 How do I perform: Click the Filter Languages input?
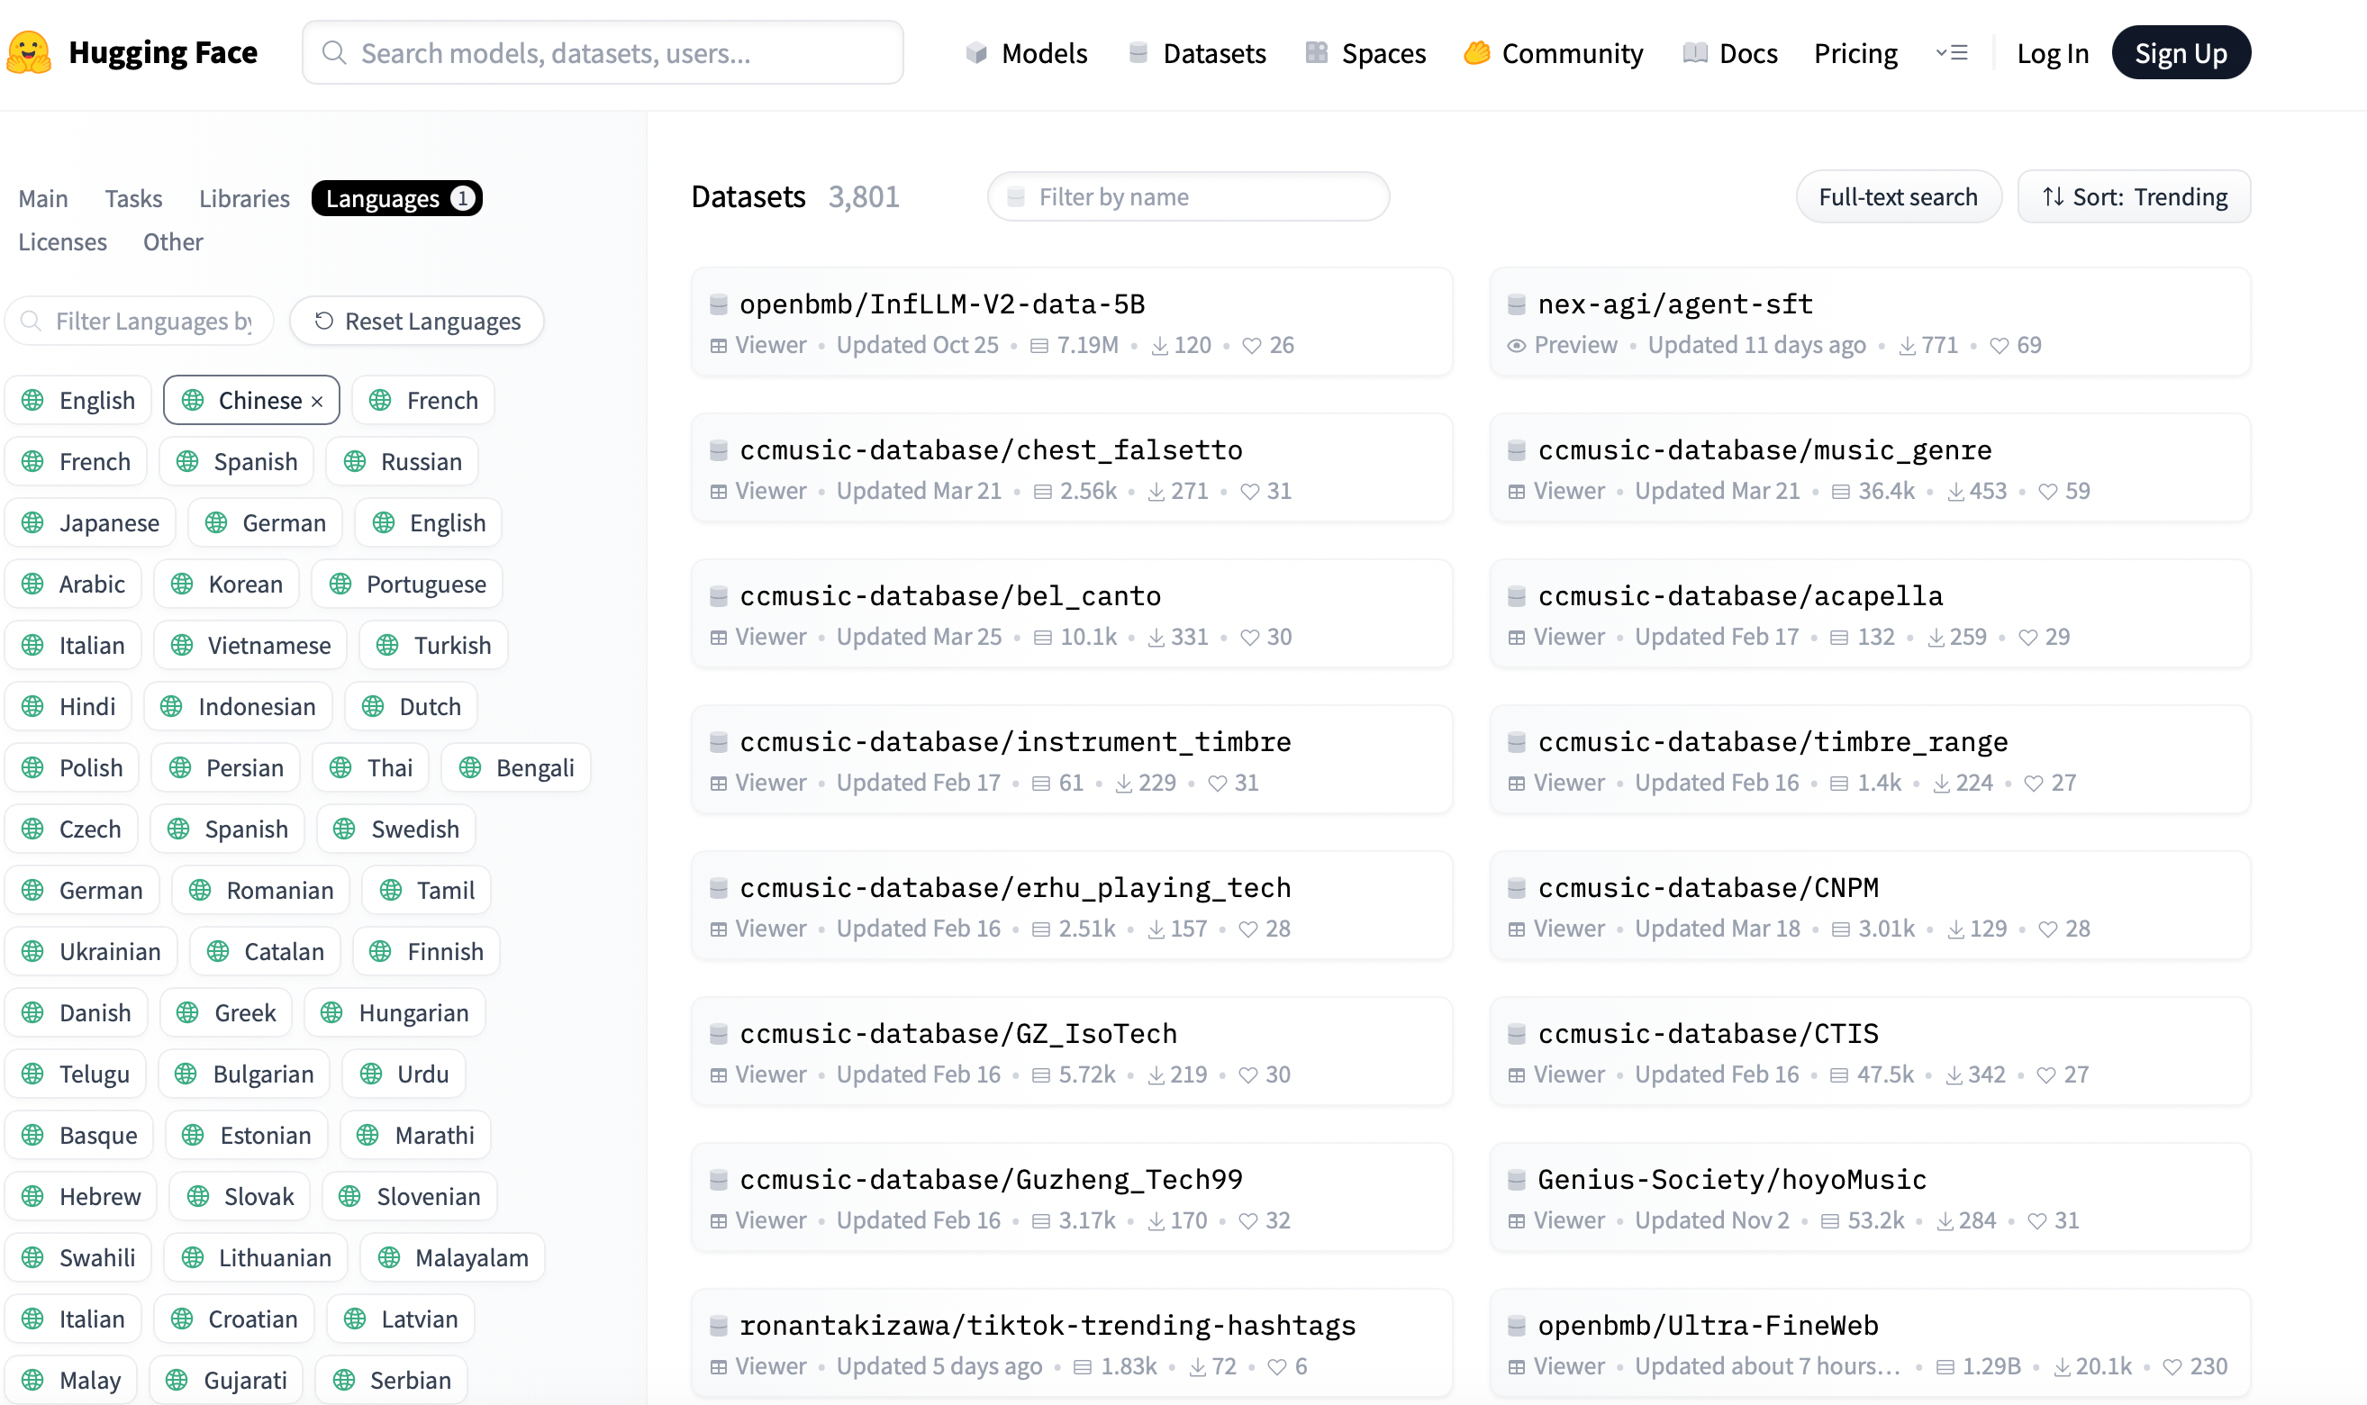(x=140, y=321)
